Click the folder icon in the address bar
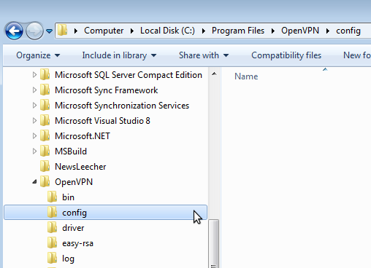This screenshot has width=371, height=268. [x=63, y=31]
